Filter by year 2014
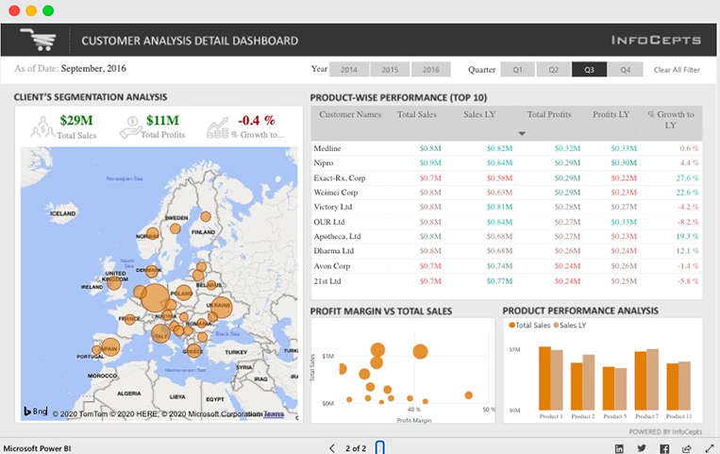The height and width of the screenshot is (454, 720). pyautogui.click(x=349, y=70)
